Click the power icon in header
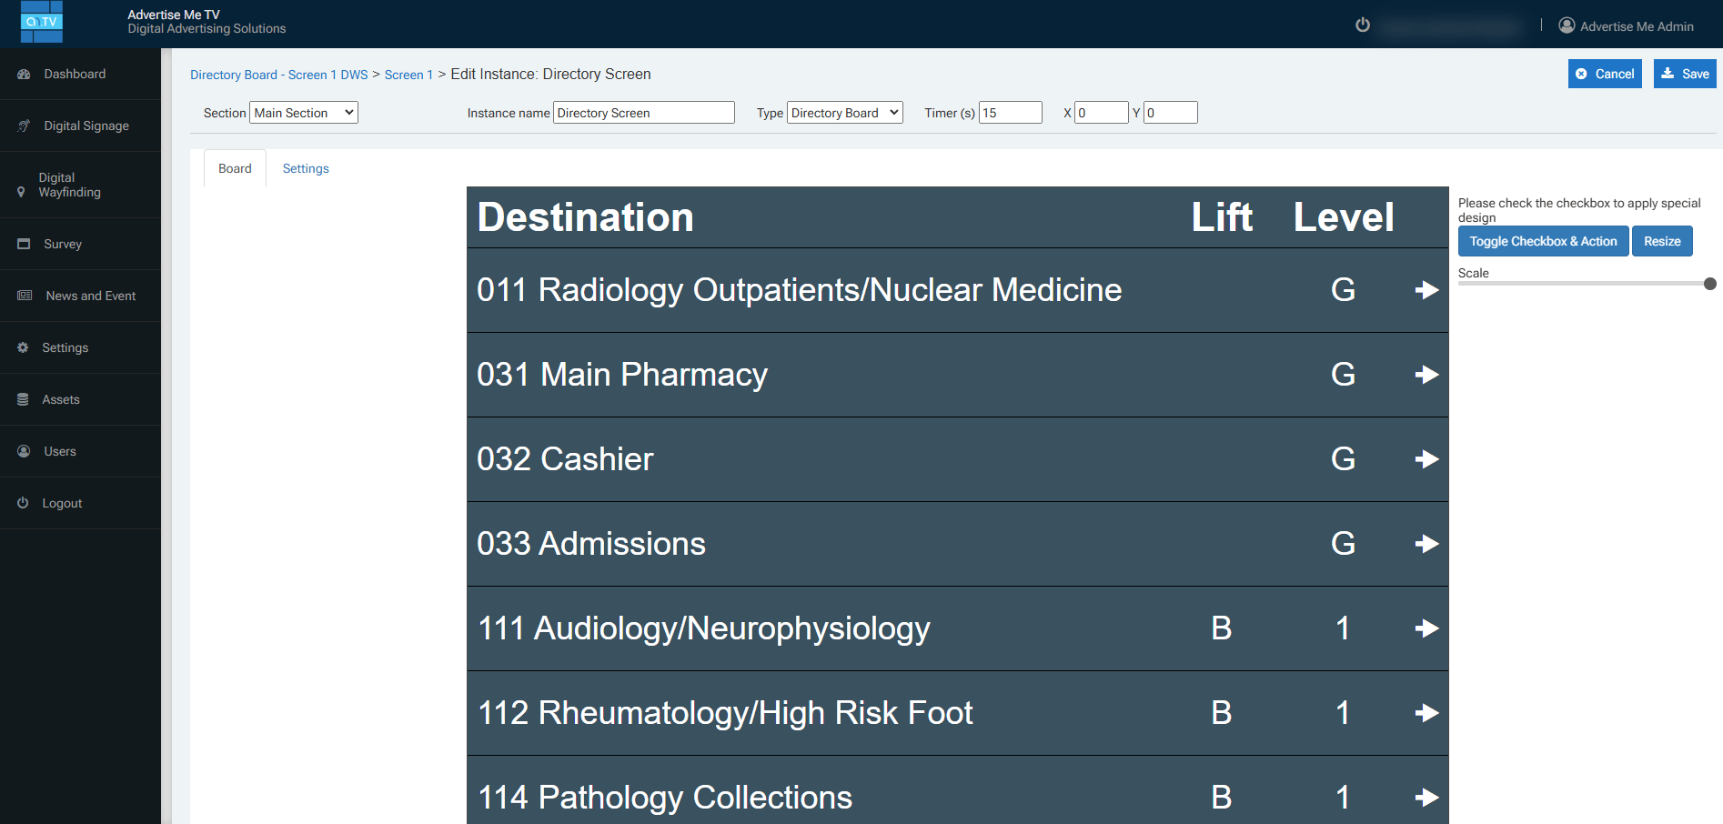 tap(1362, 25)
